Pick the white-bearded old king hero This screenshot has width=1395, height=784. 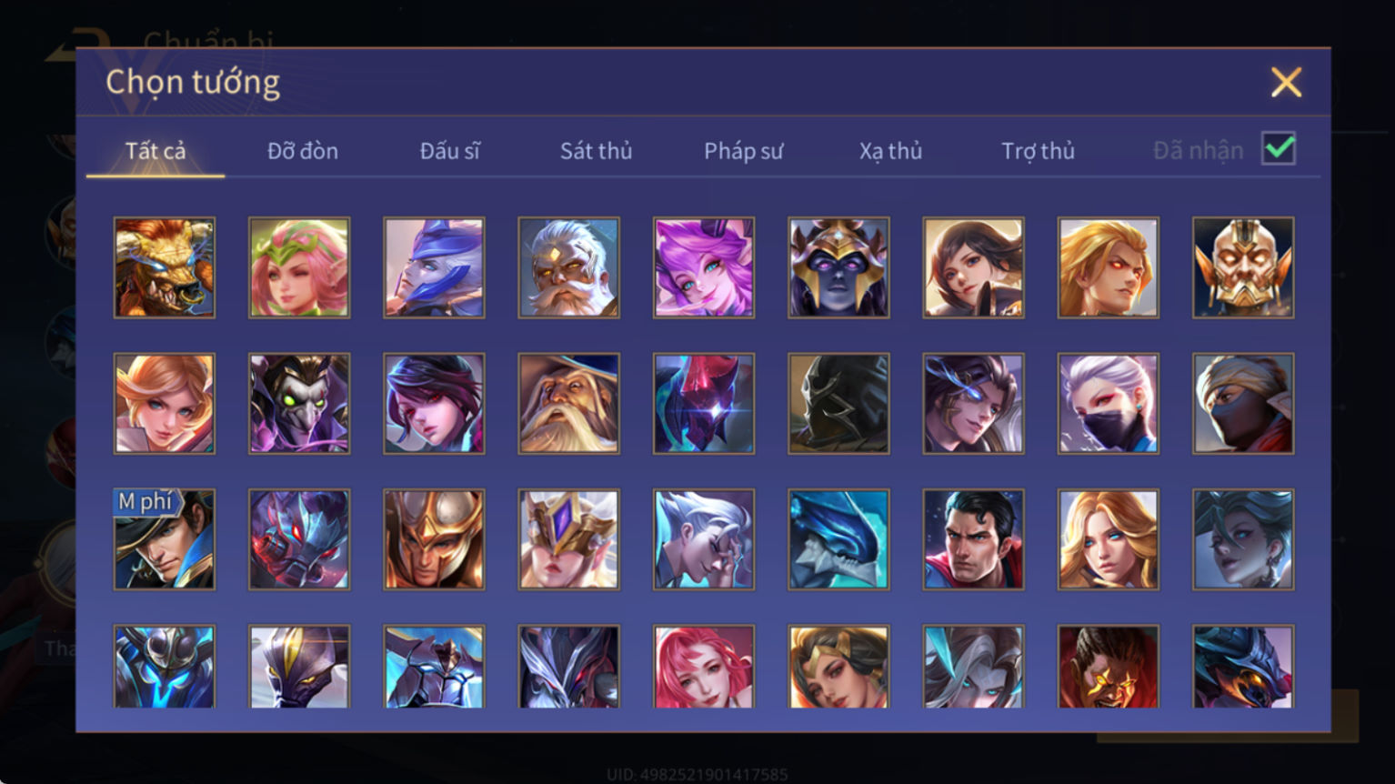pyautogui.click(x=568, y=267)
